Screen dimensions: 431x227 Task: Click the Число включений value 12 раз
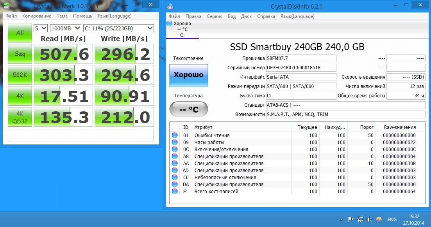pyautogui.click(x=406, y=86)
